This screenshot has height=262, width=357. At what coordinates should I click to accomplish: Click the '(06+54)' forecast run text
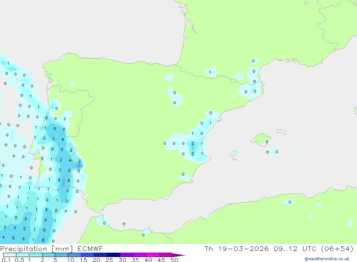337,248
